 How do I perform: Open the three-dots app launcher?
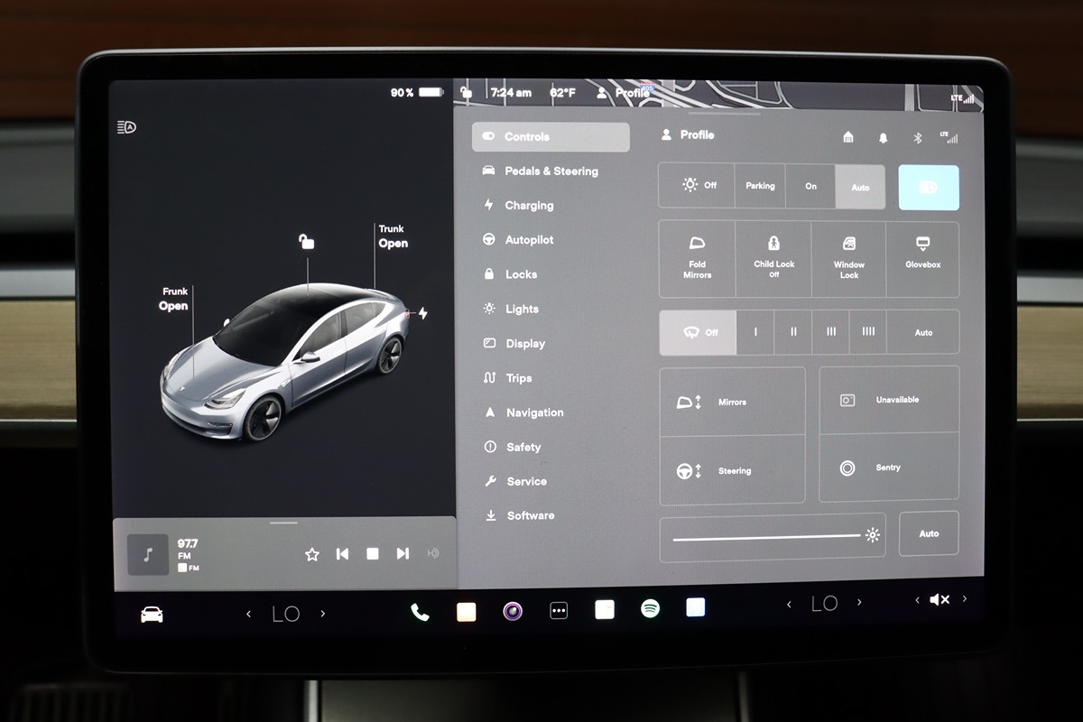tap(559, 611)
